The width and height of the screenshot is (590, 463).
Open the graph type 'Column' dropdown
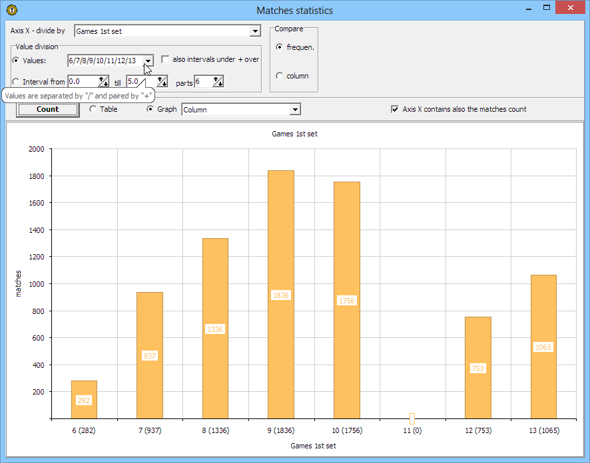[295, 110]
